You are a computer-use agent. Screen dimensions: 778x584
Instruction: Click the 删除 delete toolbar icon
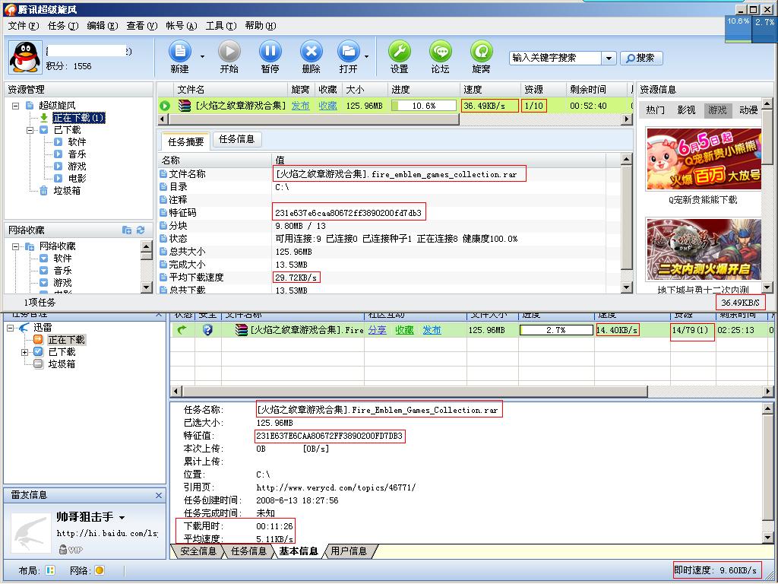click(x=311, y=52)
